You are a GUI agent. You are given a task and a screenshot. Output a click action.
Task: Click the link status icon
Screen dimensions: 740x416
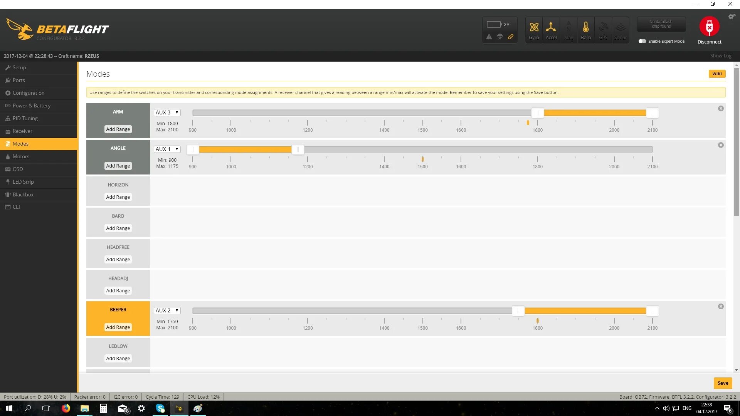511,37
